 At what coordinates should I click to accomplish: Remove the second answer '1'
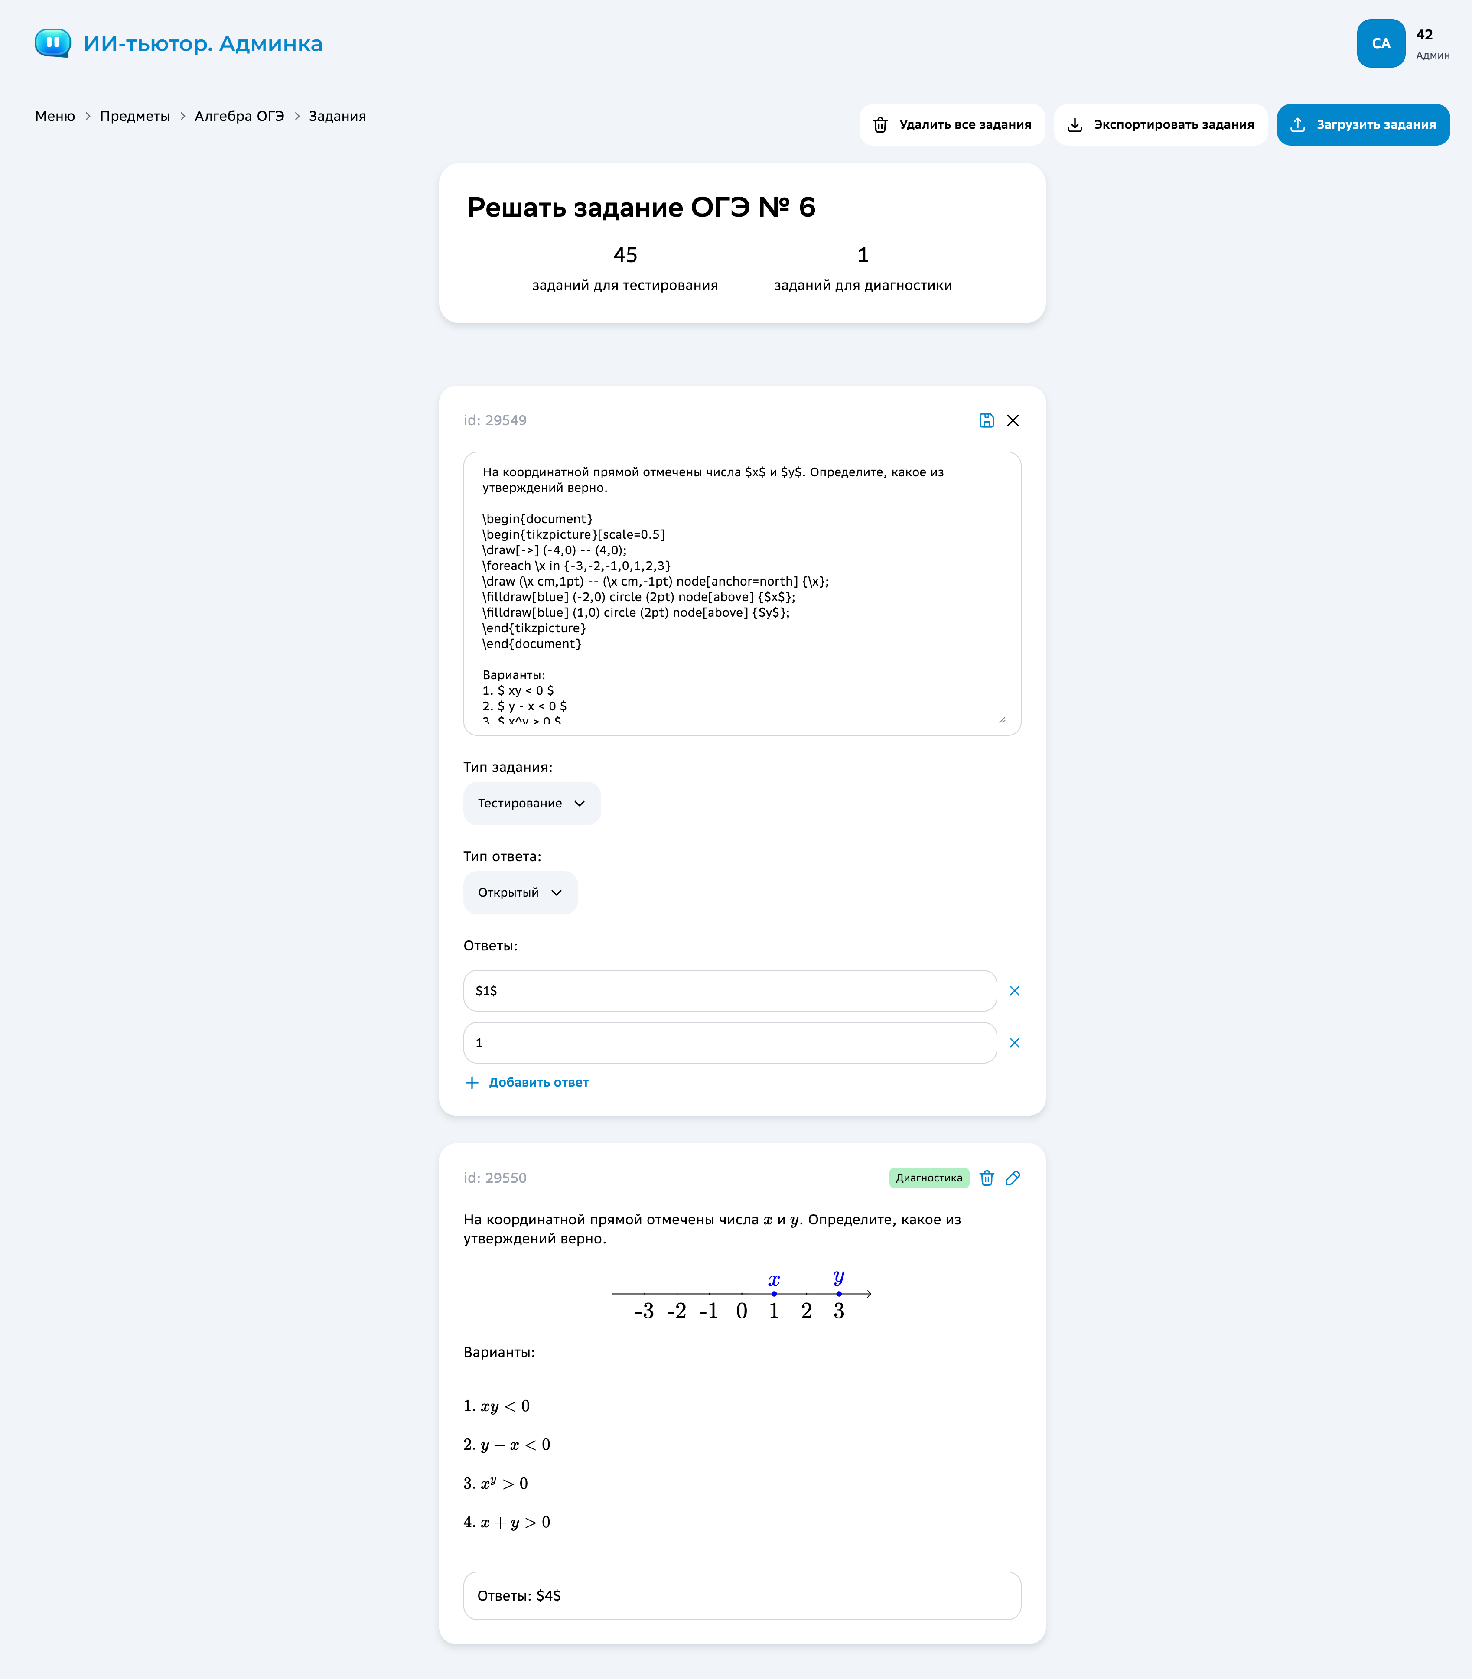tap(1014, 1042)
